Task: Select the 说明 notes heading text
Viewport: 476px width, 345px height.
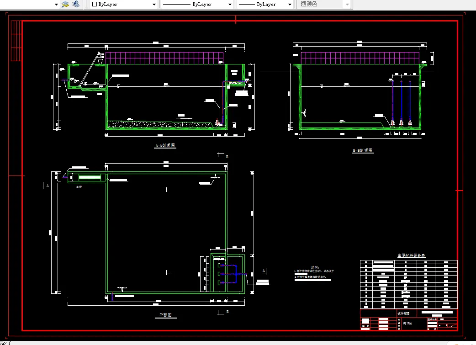Action: 314,268
